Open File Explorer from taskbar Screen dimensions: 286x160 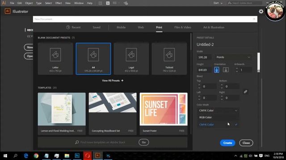click(67, 156)
